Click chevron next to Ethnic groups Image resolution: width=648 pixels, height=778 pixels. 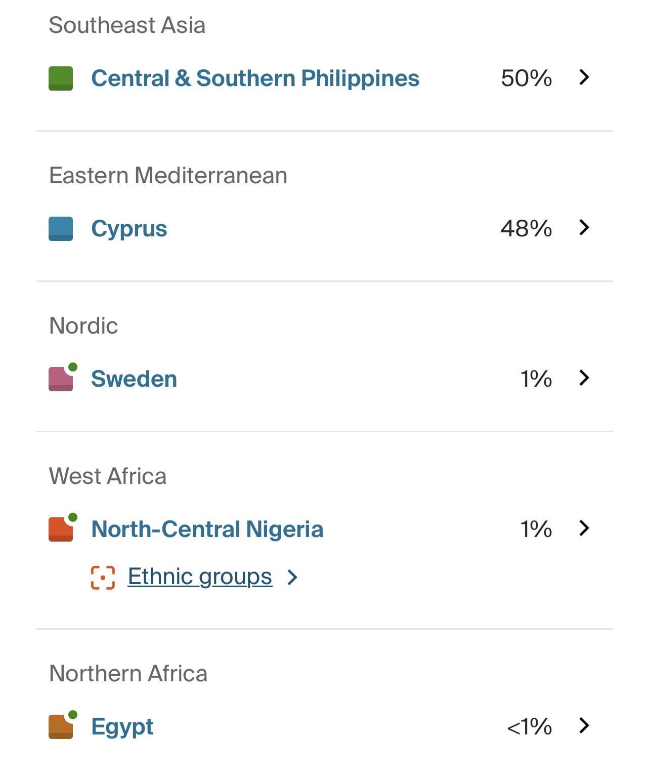292,578
